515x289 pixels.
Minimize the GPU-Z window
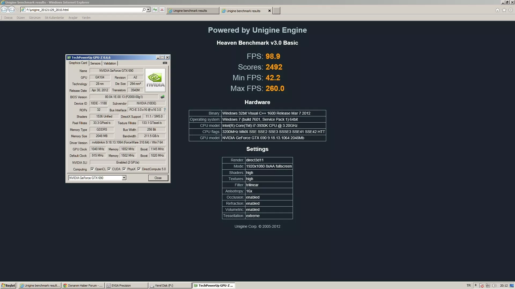pos(158,58)
